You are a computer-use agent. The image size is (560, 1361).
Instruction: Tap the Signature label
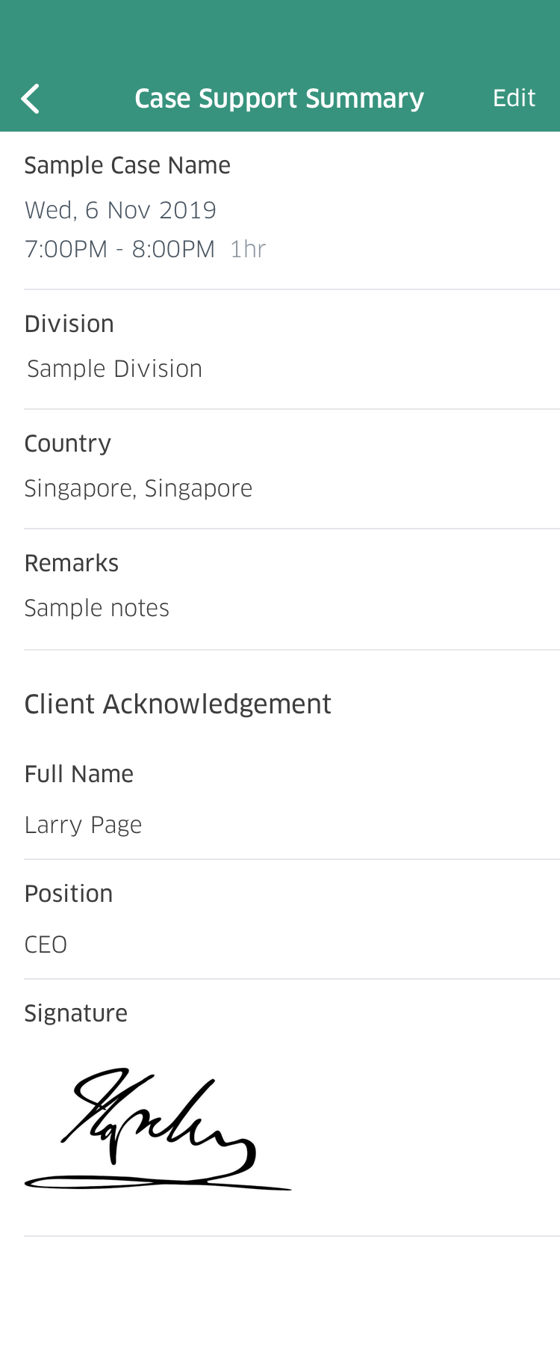pos(76,1013)
